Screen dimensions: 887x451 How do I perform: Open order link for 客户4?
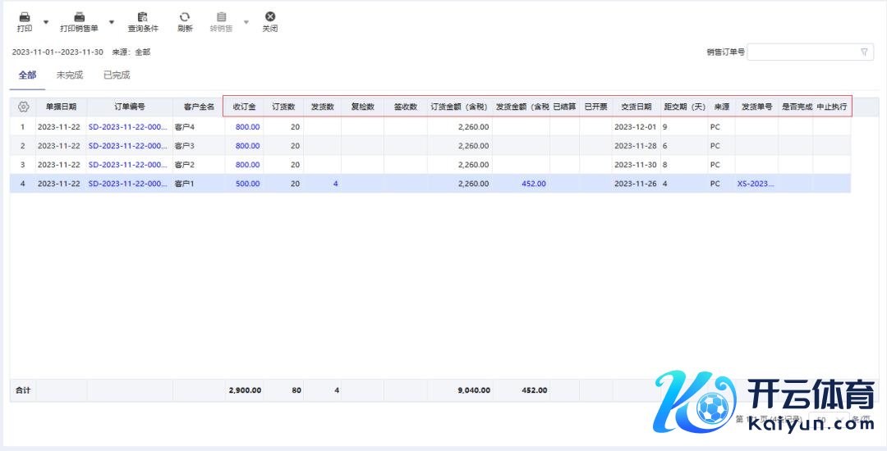tap(127, 127)
